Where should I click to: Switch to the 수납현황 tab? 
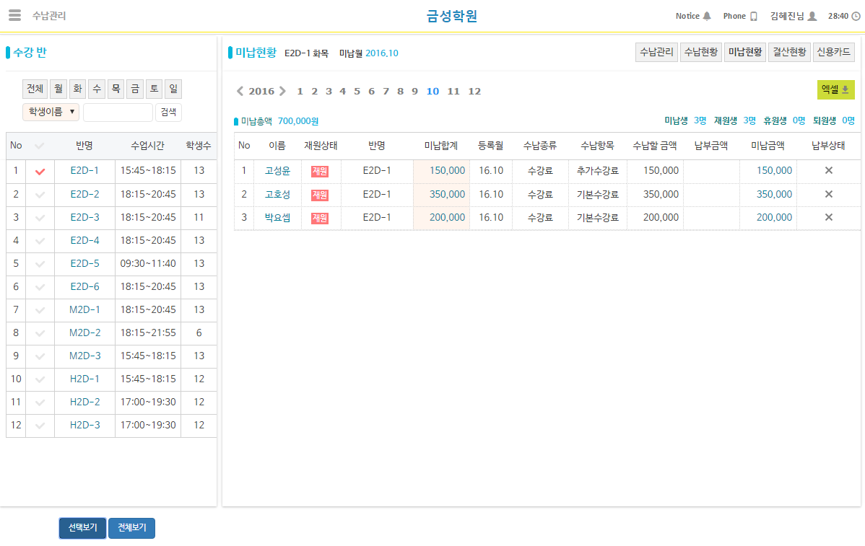point(700,53)
